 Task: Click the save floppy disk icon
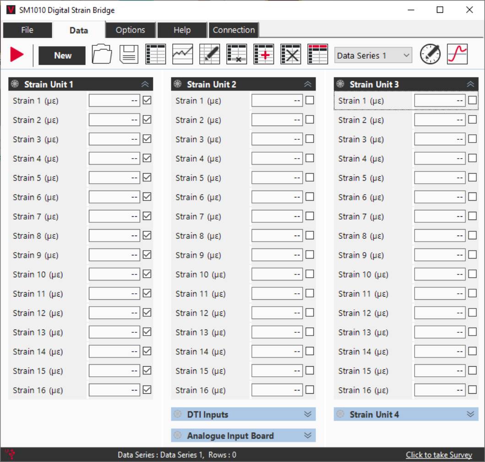pyautogui.click(x=129, y=55)
